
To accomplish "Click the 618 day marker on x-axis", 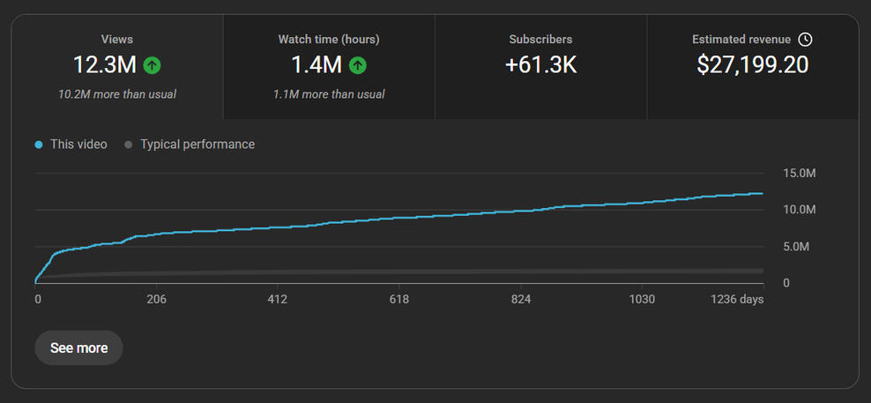I will 399,300.
